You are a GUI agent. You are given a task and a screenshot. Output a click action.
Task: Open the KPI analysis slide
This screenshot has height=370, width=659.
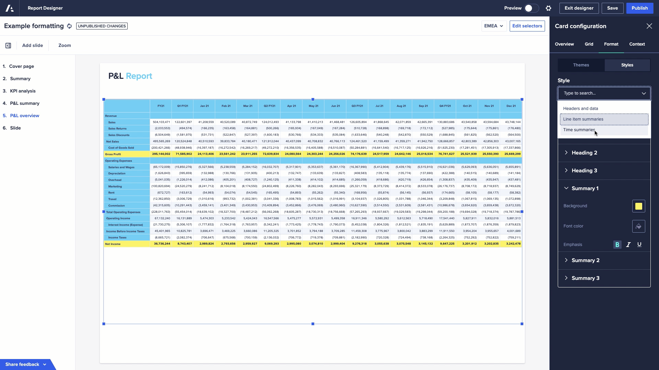23,91
